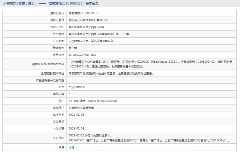The height and width of the screenshot is (153, 240).
Task: Select expiry date 2026-01-05
Action: [x=76, y=129]
